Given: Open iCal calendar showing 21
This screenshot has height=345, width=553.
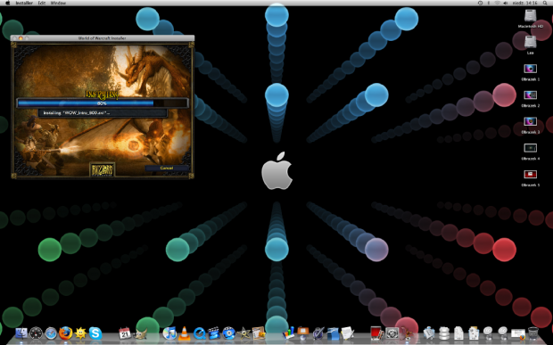Looking at the screenshot, I should point(125,333).
